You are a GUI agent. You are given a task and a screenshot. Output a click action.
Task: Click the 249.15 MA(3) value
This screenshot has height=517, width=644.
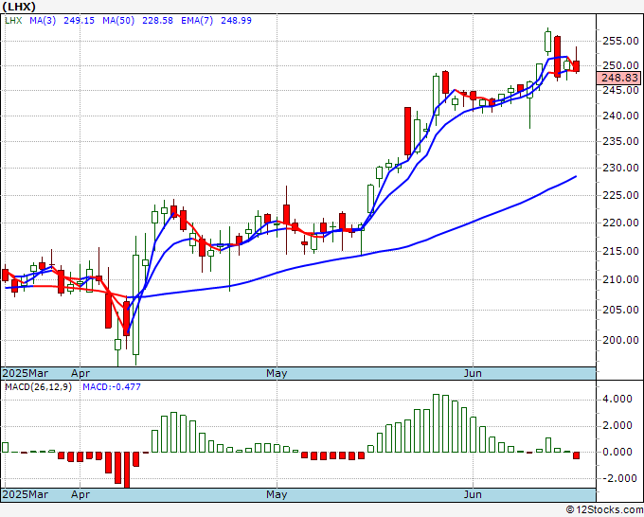(x=79, y=21)
